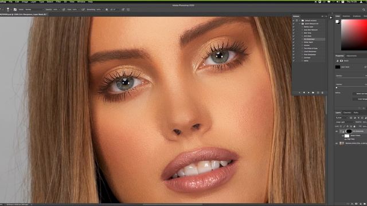The height and width of the screenshot is (206, 367).
Task: Click the foreground color swatch
Action: (337, 21)
